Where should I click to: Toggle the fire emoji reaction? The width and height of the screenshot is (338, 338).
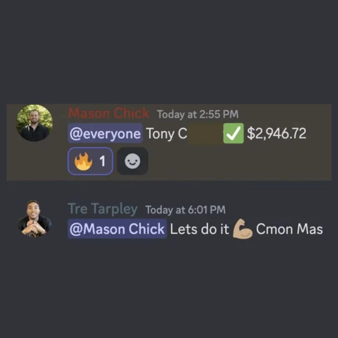[x=90, y=161]
